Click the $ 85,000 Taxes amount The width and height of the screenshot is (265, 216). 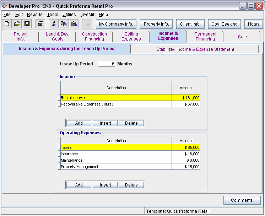tap(186, 147)
